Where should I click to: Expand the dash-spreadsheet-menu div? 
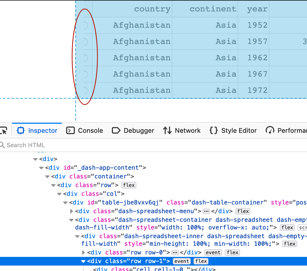click(x=71, y=211)
